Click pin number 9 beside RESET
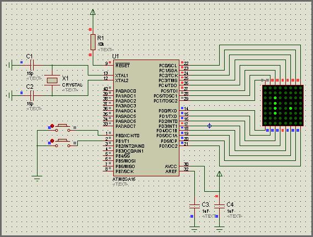 point(107,63)
